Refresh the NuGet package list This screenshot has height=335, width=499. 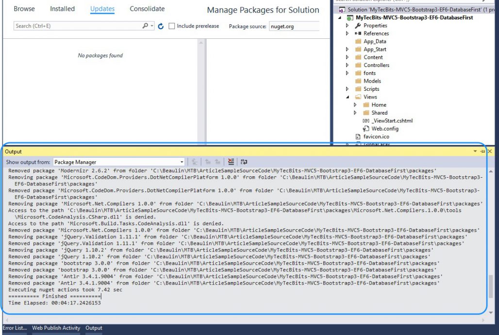click(161, 26)
